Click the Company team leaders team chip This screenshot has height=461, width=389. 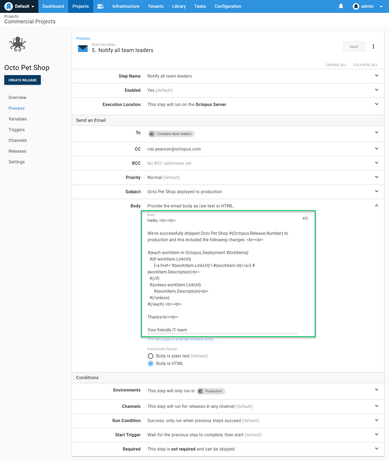point(171,134)
